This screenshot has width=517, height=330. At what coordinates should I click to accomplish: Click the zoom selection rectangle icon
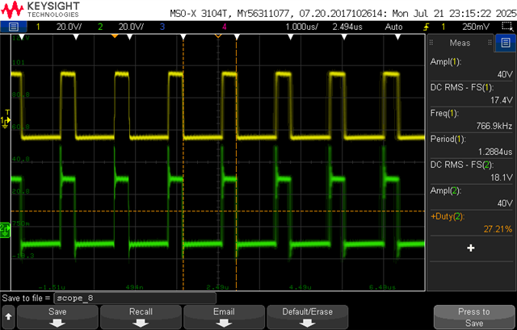[506, 27]
